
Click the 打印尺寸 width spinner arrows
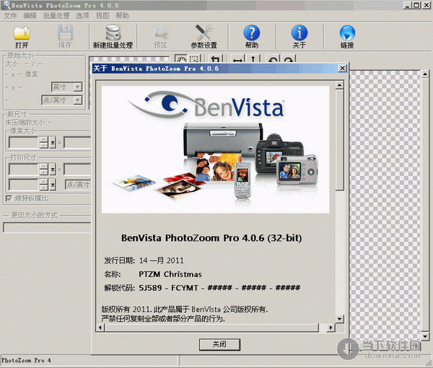point(43,170)
